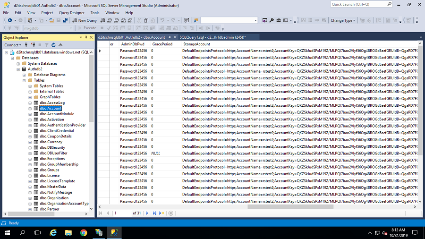
Task: Click the Quick Launch search box
Action: point(361,4)
